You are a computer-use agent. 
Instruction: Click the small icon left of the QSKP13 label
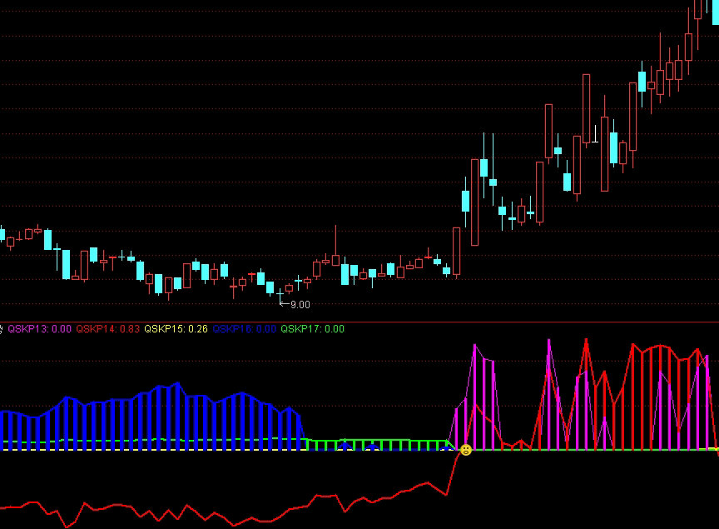[2, 329]
